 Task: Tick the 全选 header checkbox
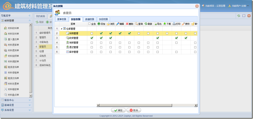coord(89,24)
